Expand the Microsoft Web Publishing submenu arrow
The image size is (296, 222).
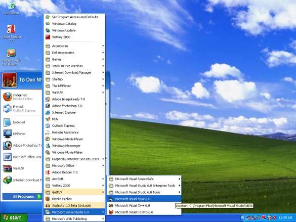[103, 219]
